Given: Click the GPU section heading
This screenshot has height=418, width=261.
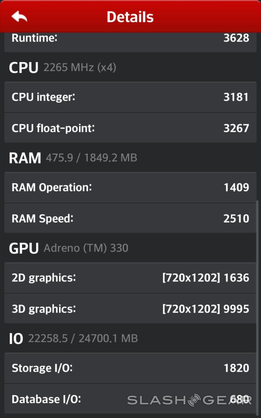Looking at the screenshot, I should (24, 249).
